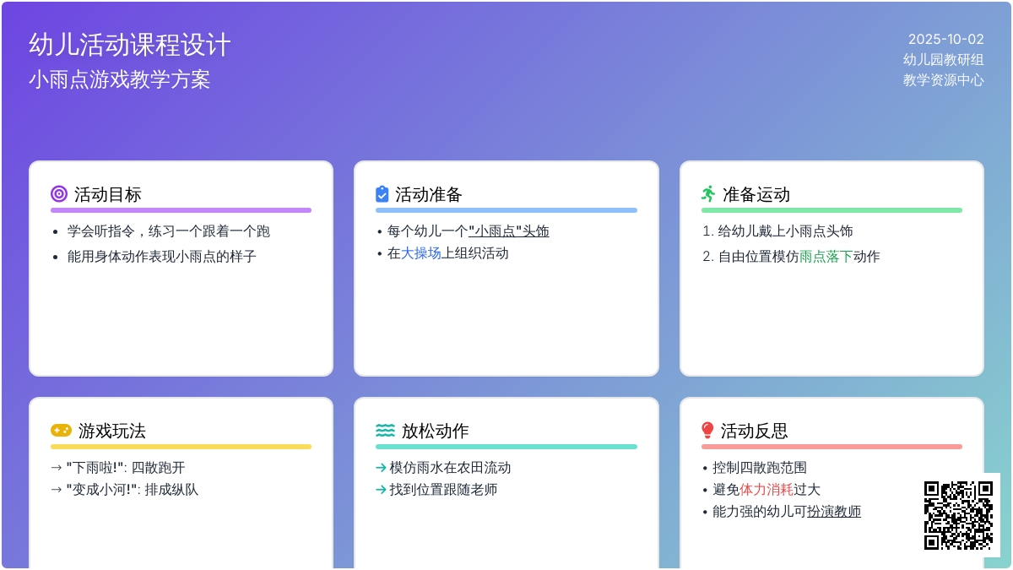Click the "下雨啦!": 四散跑开 list item
1013x570 pixels.
click(x=126, y=468)
